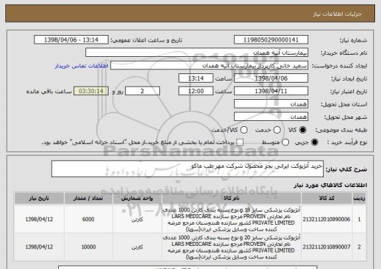
Task: Click the request creator field سعید خانی
Action: pyautogui.click(x=209, y=65)
